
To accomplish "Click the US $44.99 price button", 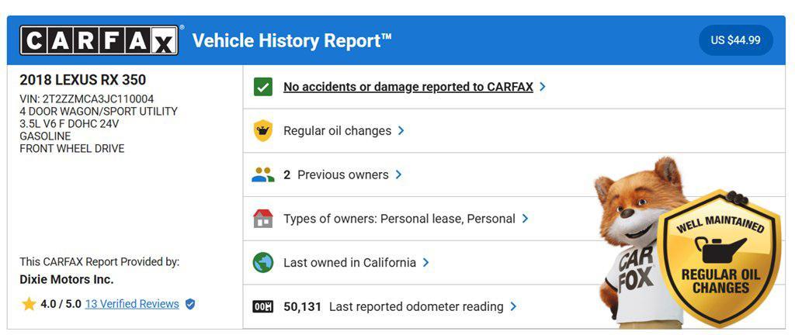I will 736,40.
